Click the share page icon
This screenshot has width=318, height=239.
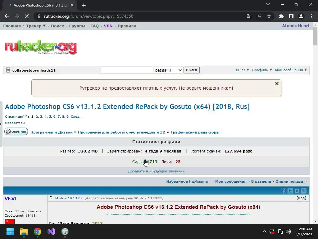pyautogui.click(x=259, y=16)
